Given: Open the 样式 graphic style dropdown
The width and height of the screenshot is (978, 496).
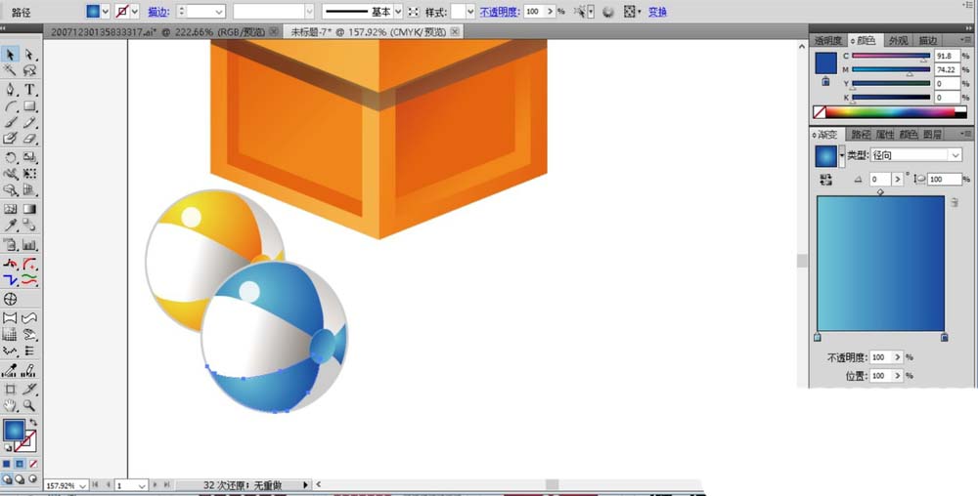Looking at the screenshot, I should [x=470, y=12].
